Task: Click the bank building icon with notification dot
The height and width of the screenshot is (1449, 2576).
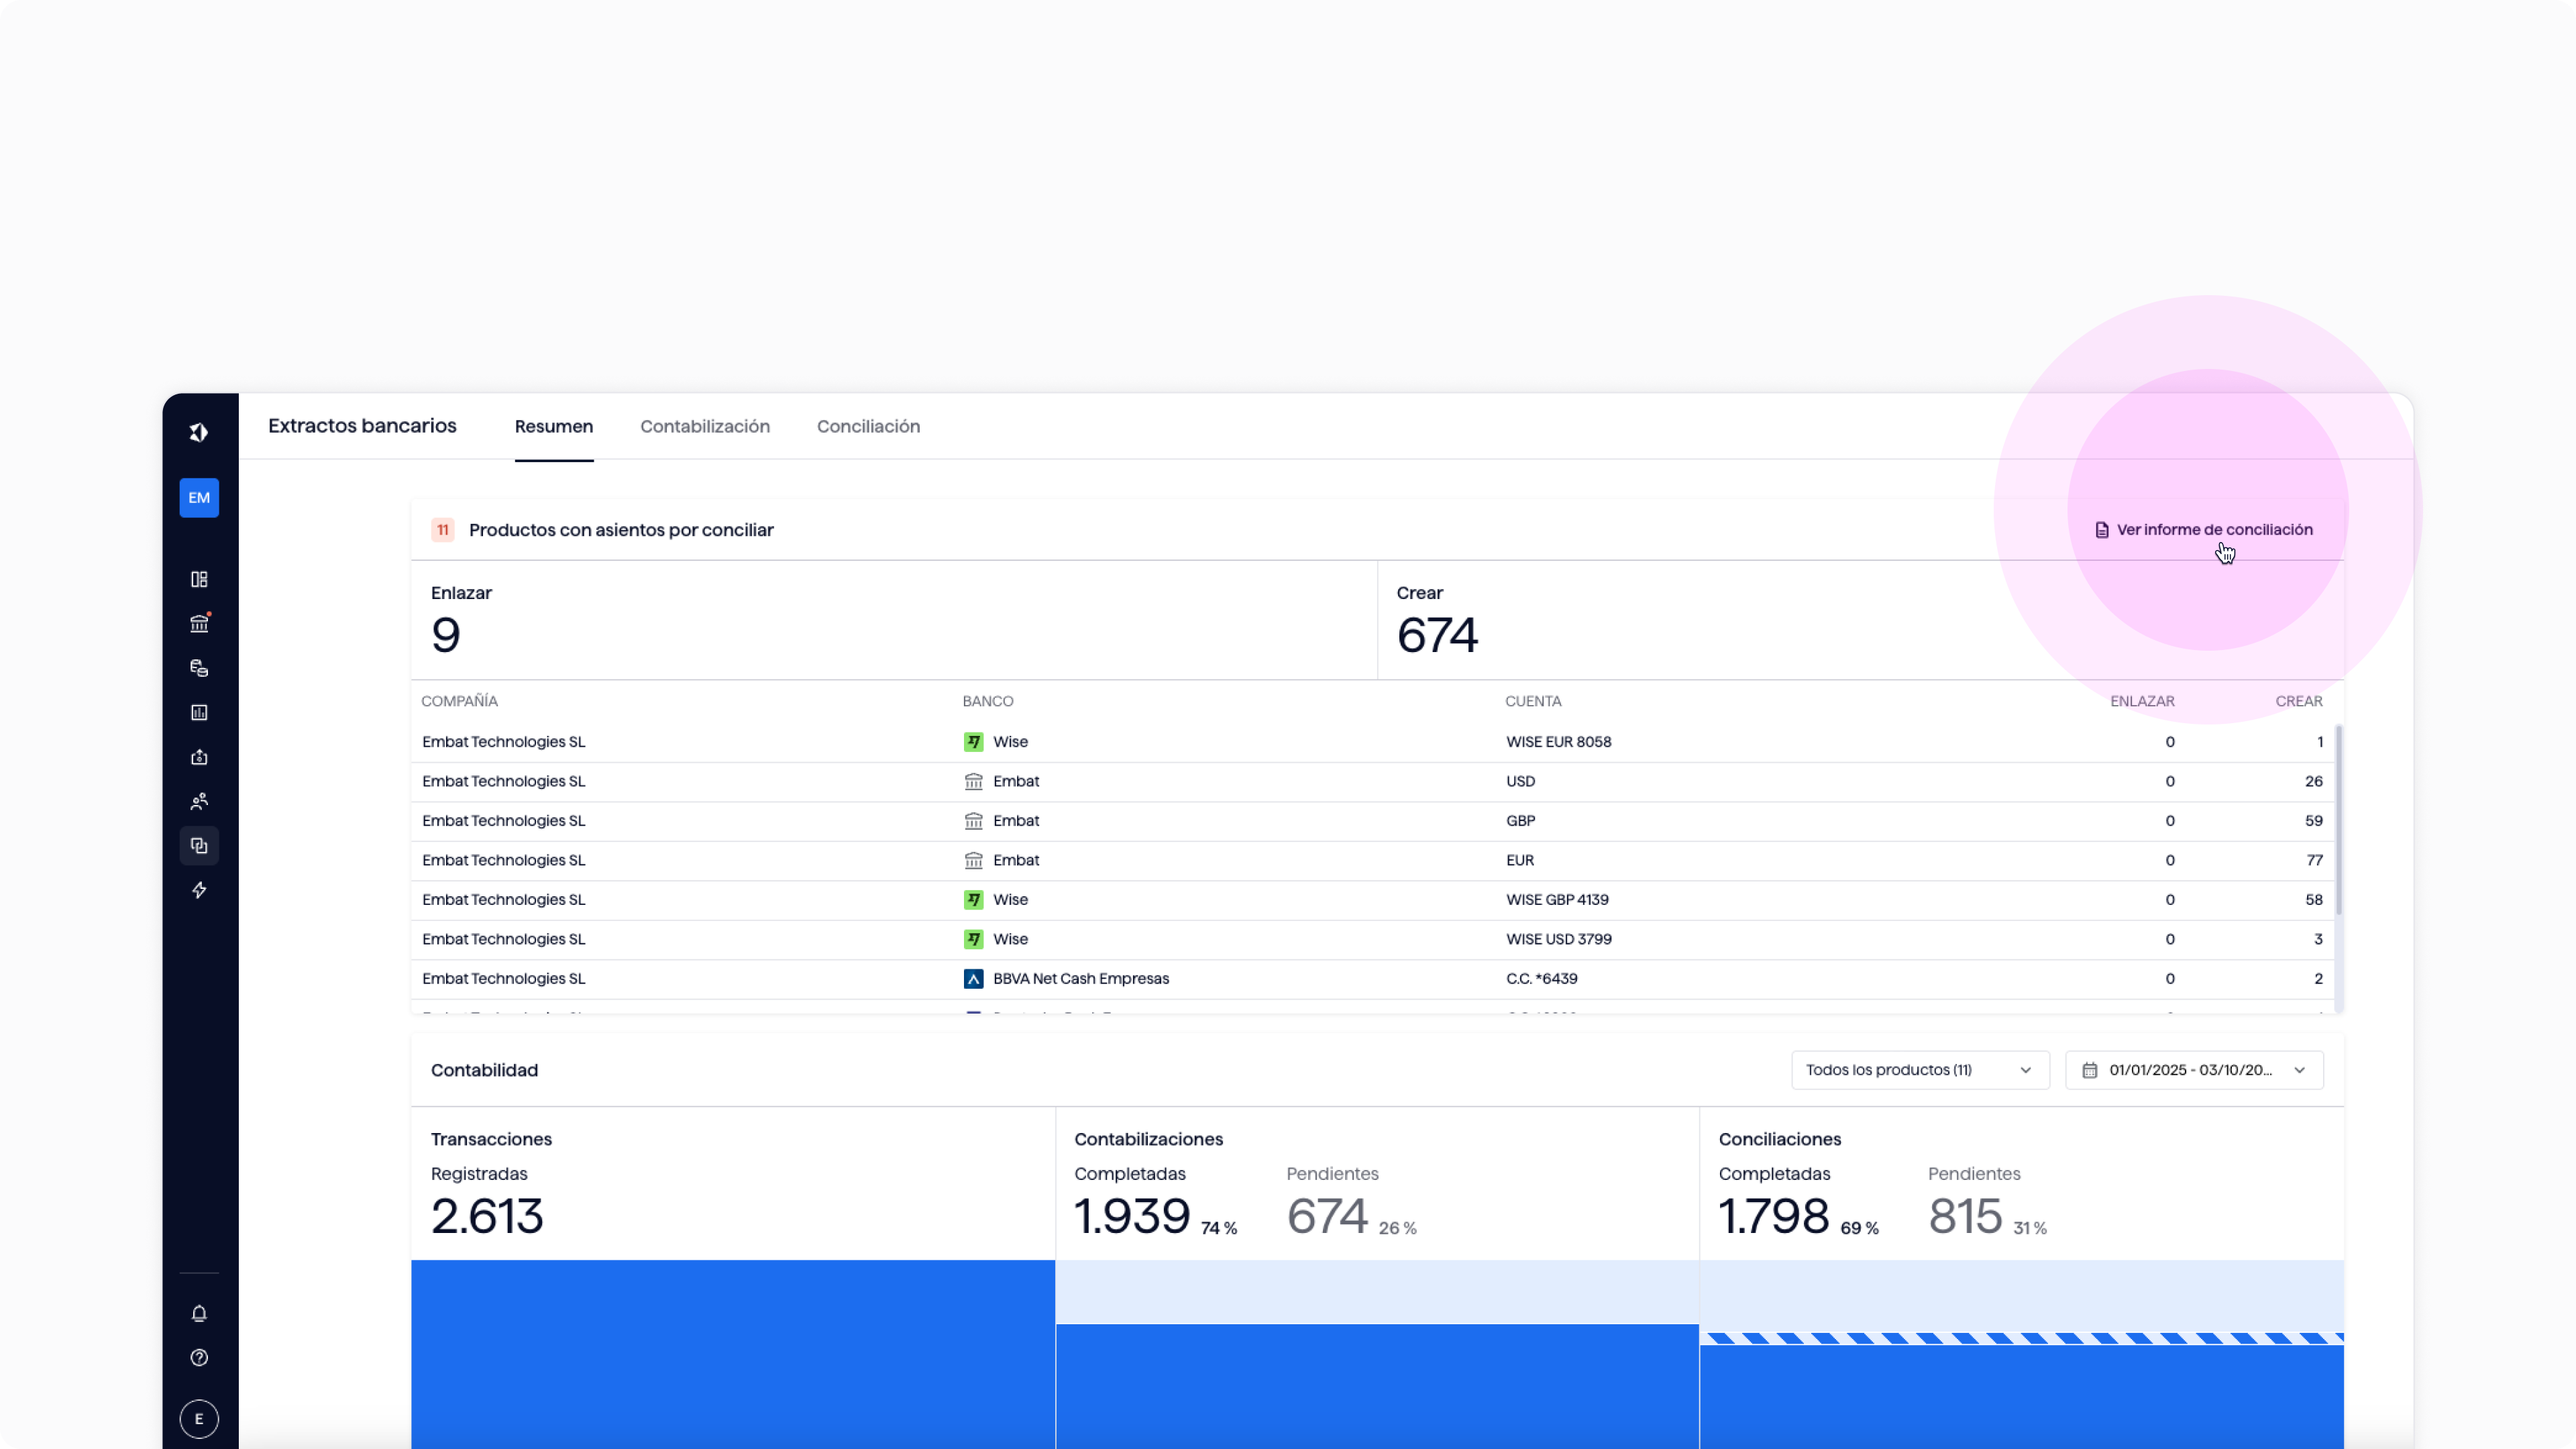Action: tap(199, 624)
